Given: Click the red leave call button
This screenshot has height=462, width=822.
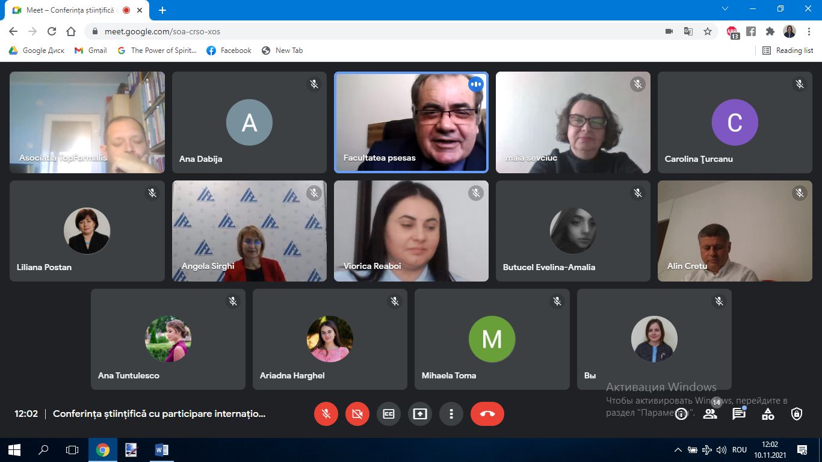Looking at the screenshot, I should [487, 414].
